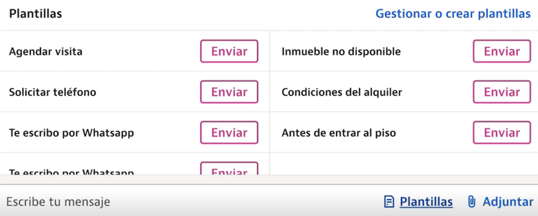Click the Plantillas document icon
Image resolution: width=538 pixels, height=216 pixels.
[388, 201]
